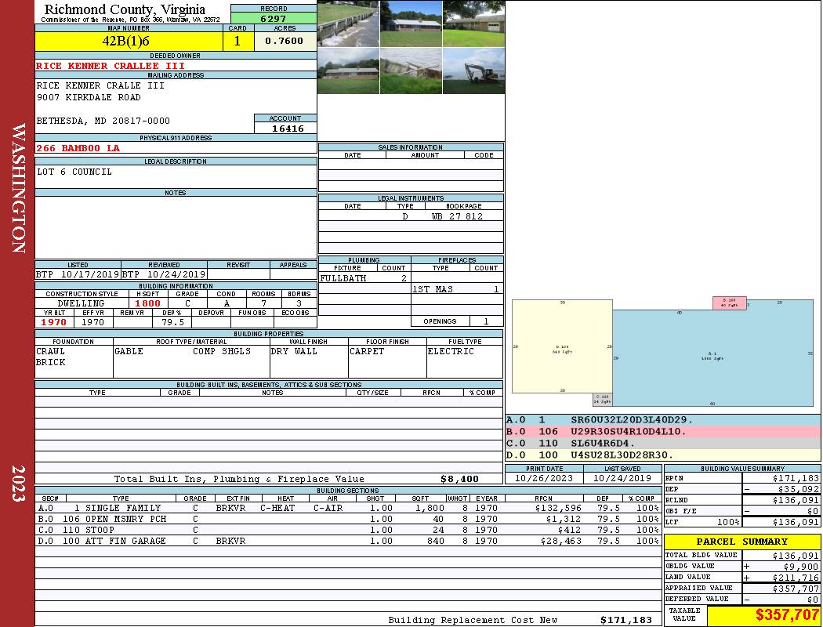Click the yellow Parcel Summary header

click(x=741, y=542)
